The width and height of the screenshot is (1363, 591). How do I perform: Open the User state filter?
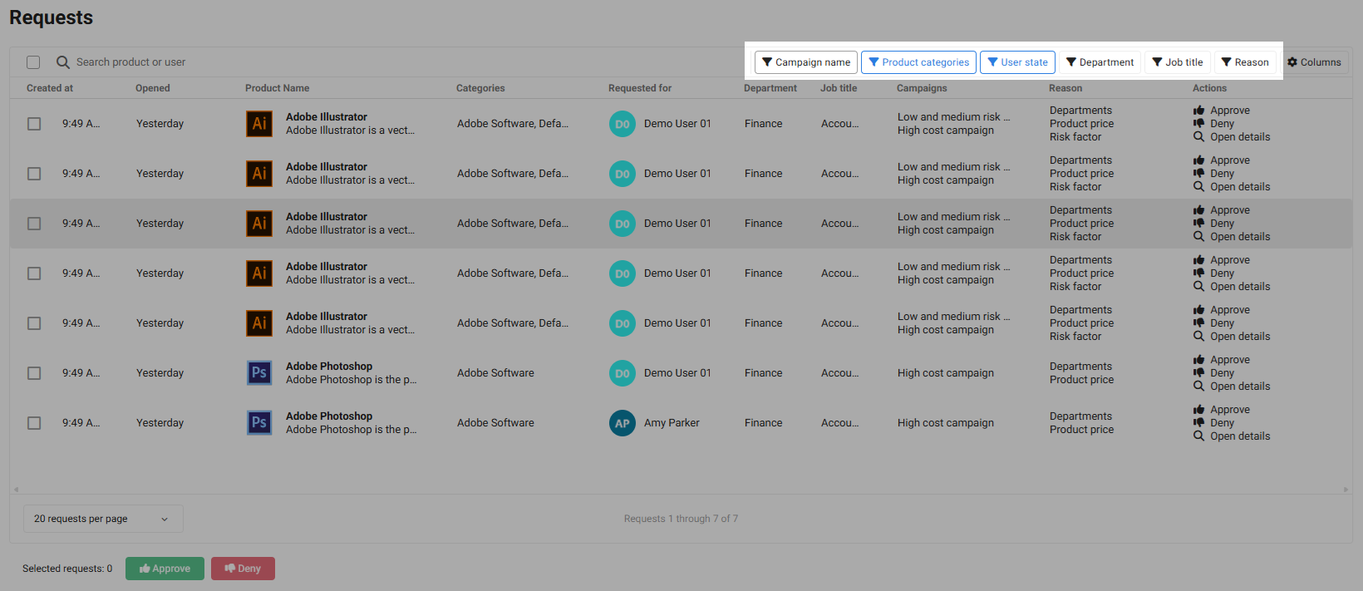(1017, 62)
